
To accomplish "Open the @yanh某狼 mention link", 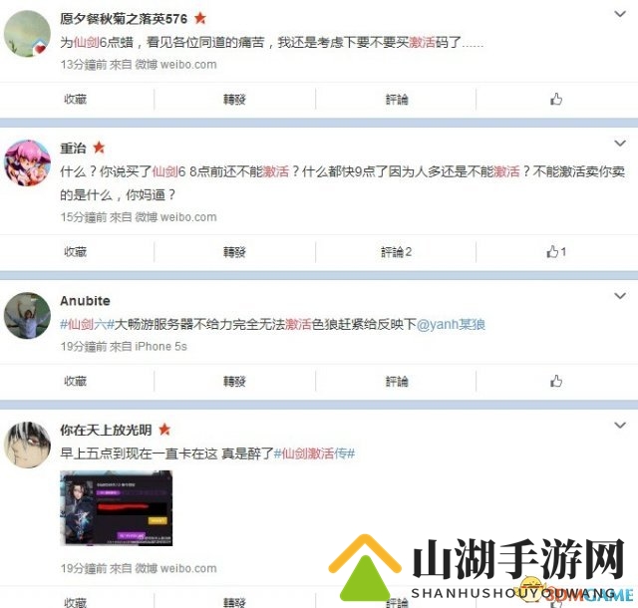I will pyautogui.click(x=451, y=324).
